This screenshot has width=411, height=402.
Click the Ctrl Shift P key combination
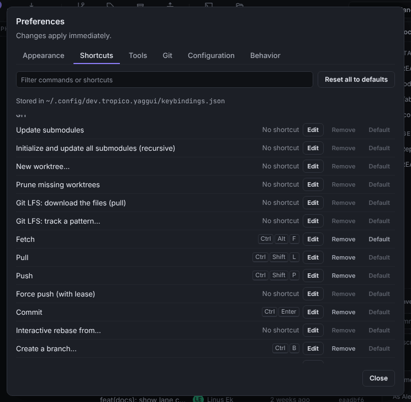276,276
